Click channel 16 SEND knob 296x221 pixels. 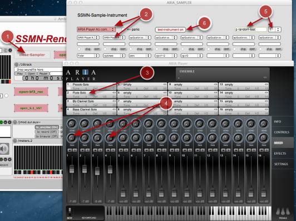tap(264, 124)
